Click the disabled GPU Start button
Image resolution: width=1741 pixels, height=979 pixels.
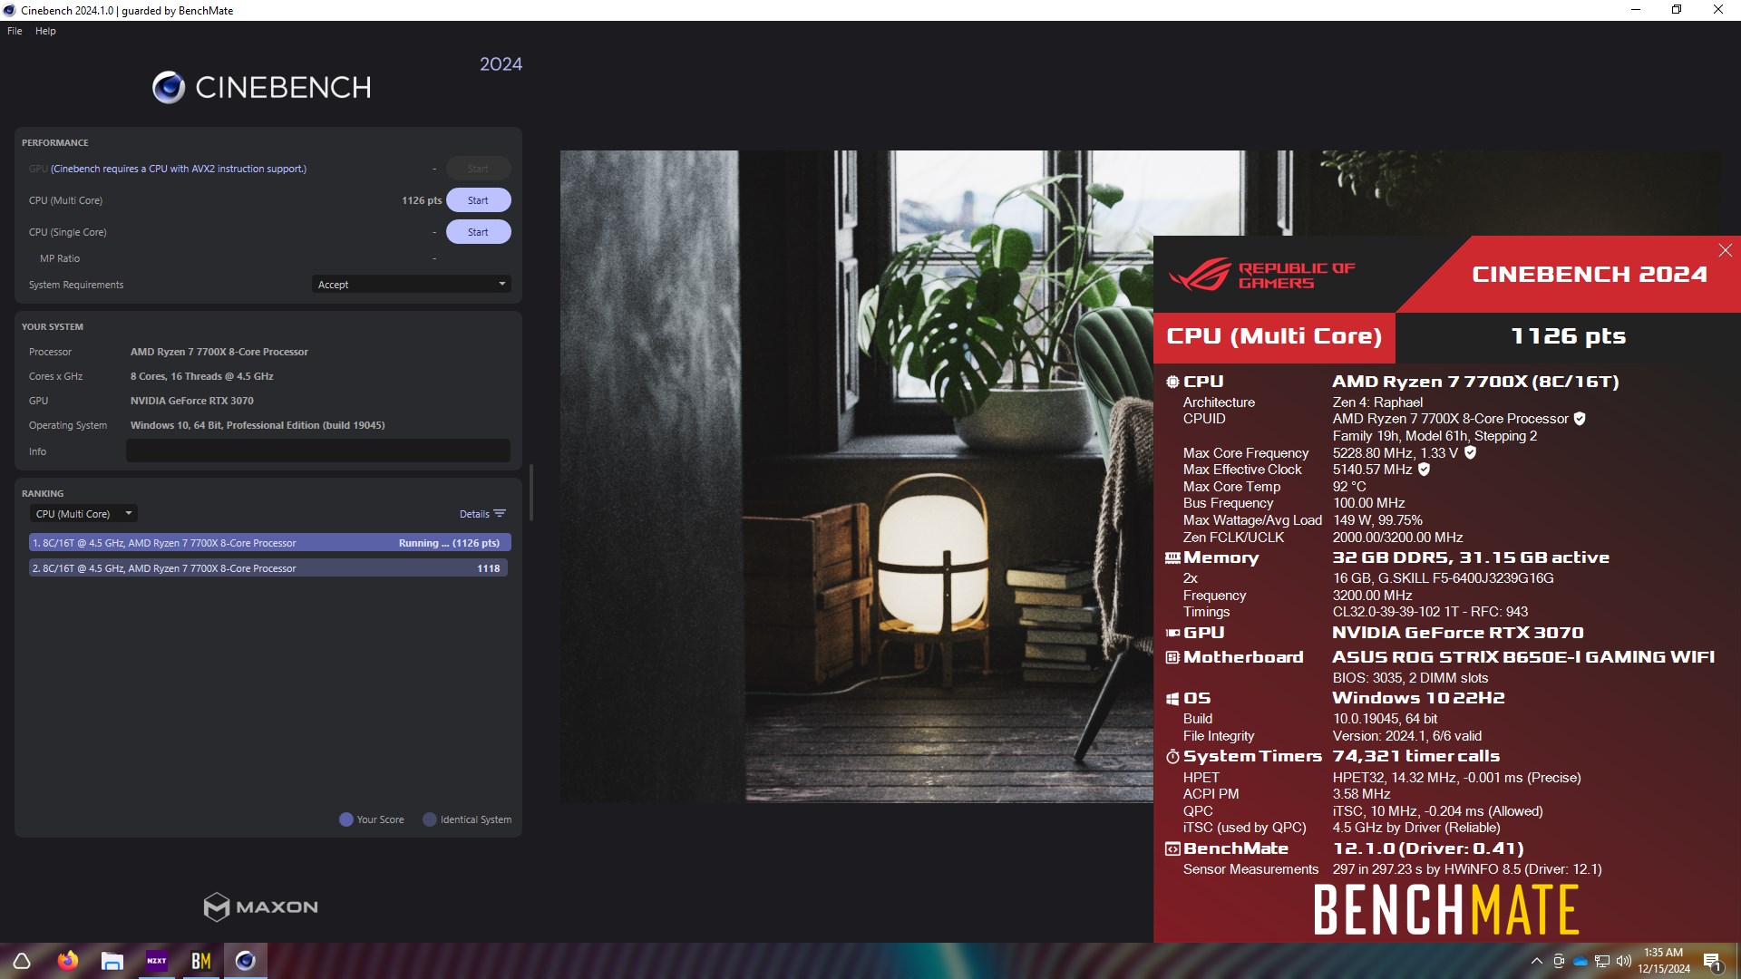coord(478,169)
